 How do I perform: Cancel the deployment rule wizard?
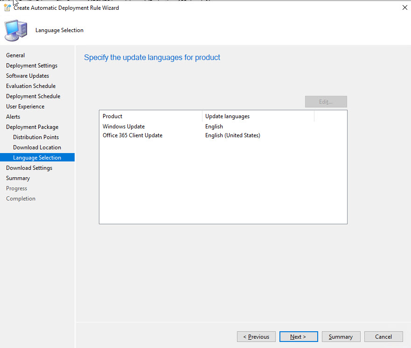pos(383,337)
